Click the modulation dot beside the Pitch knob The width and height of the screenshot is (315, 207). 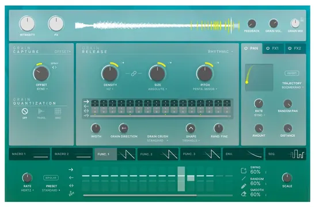point(218,63)
